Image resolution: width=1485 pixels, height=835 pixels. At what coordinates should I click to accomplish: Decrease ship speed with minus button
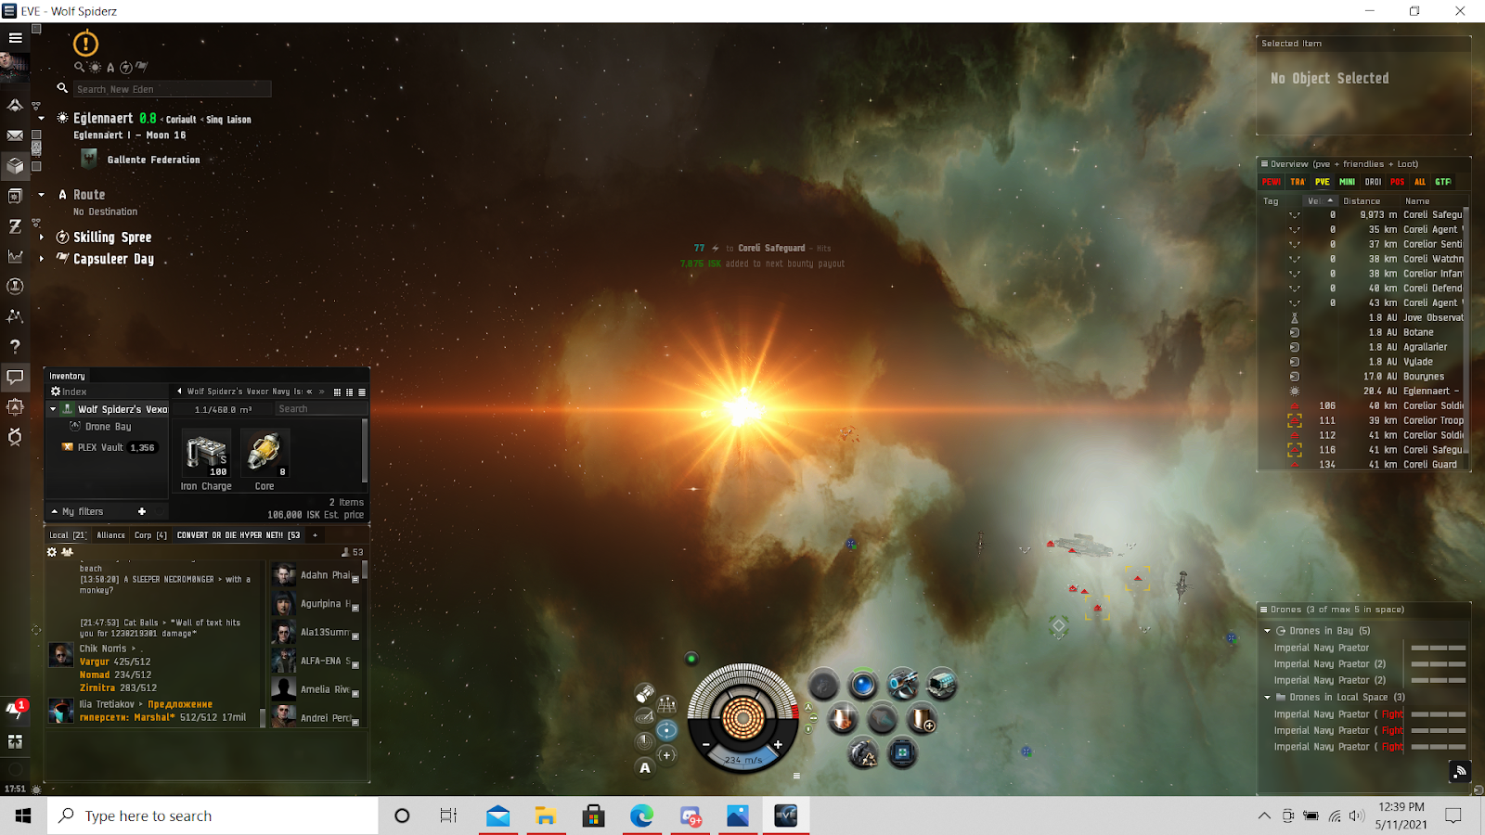click(705, 745)
